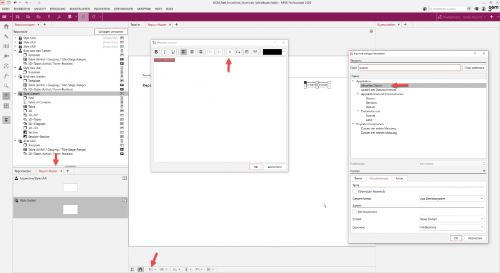The height and width of the screenshot is (273, 500).
Task: Add new tab next to Reportvorlagen
Action: tap(45, 24)
